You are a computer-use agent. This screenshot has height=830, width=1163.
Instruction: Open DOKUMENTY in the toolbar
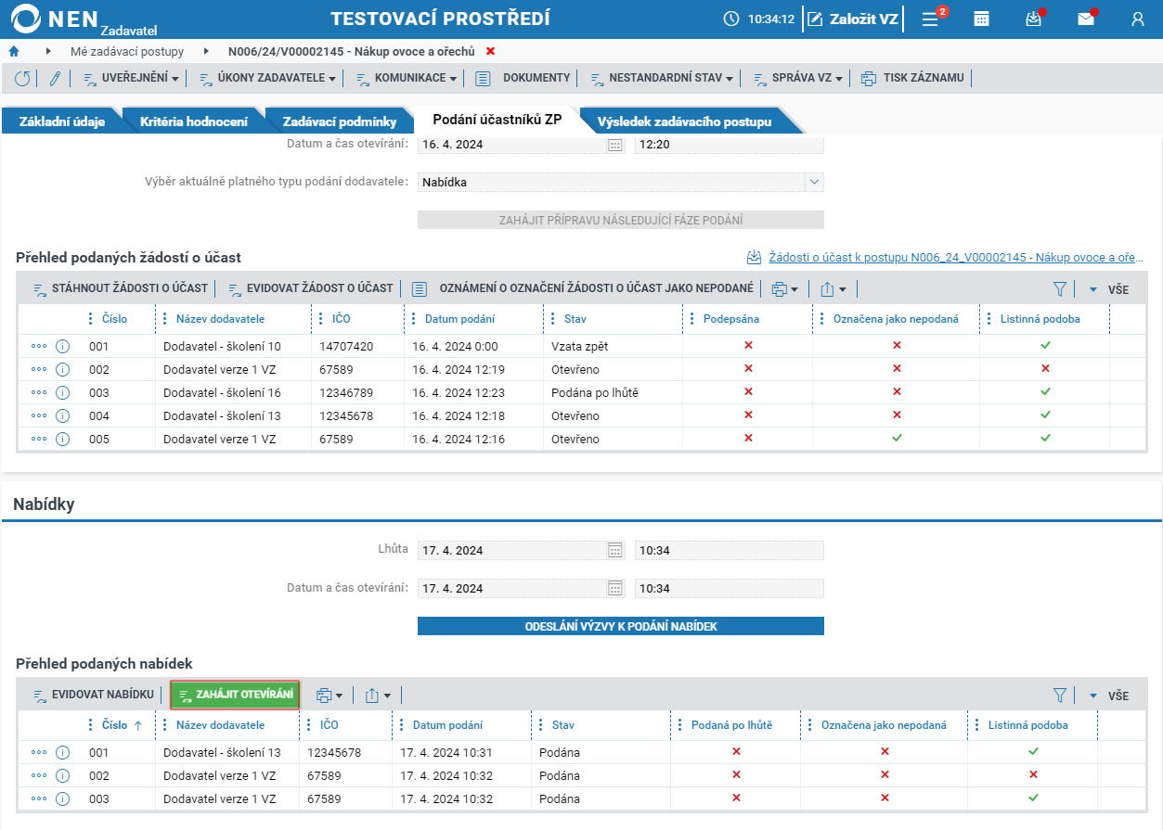pyautogui.click(x=523, y=78)
